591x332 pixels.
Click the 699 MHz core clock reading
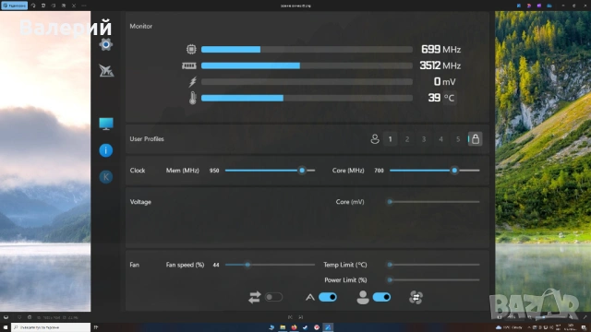[x=441, y=49]
